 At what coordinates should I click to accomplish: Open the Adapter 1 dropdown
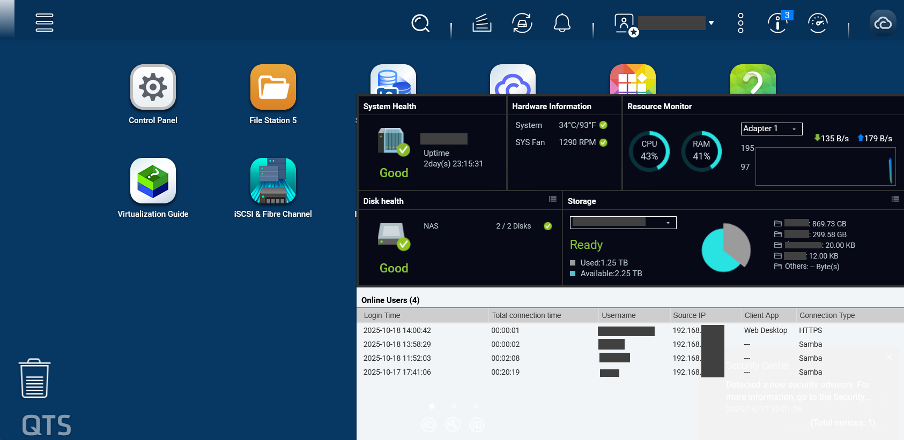[x=772, y=128]
